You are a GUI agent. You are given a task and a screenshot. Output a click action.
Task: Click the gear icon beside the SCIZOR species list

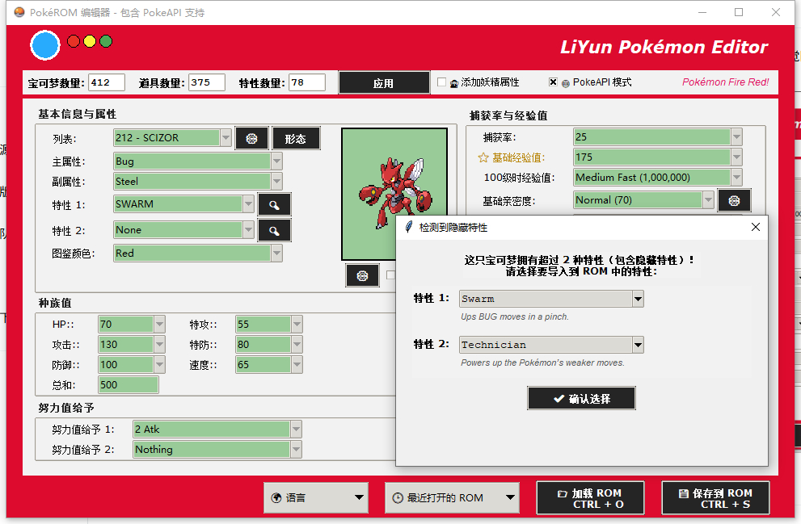click(251, 137)
